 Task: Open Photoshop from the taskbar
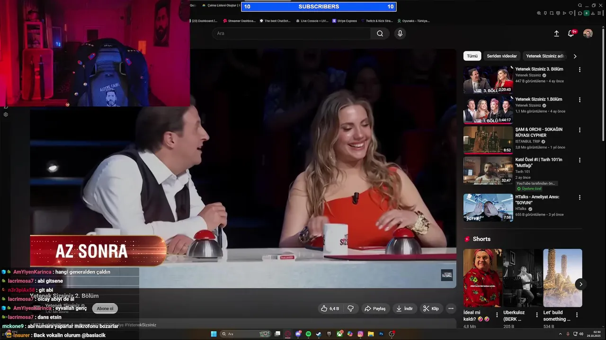coord(381,334)
